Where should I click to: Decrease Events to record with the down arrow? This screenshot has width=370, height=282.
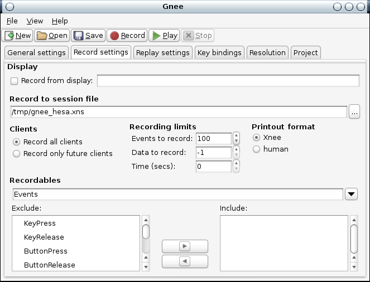[x=236, y=141]
